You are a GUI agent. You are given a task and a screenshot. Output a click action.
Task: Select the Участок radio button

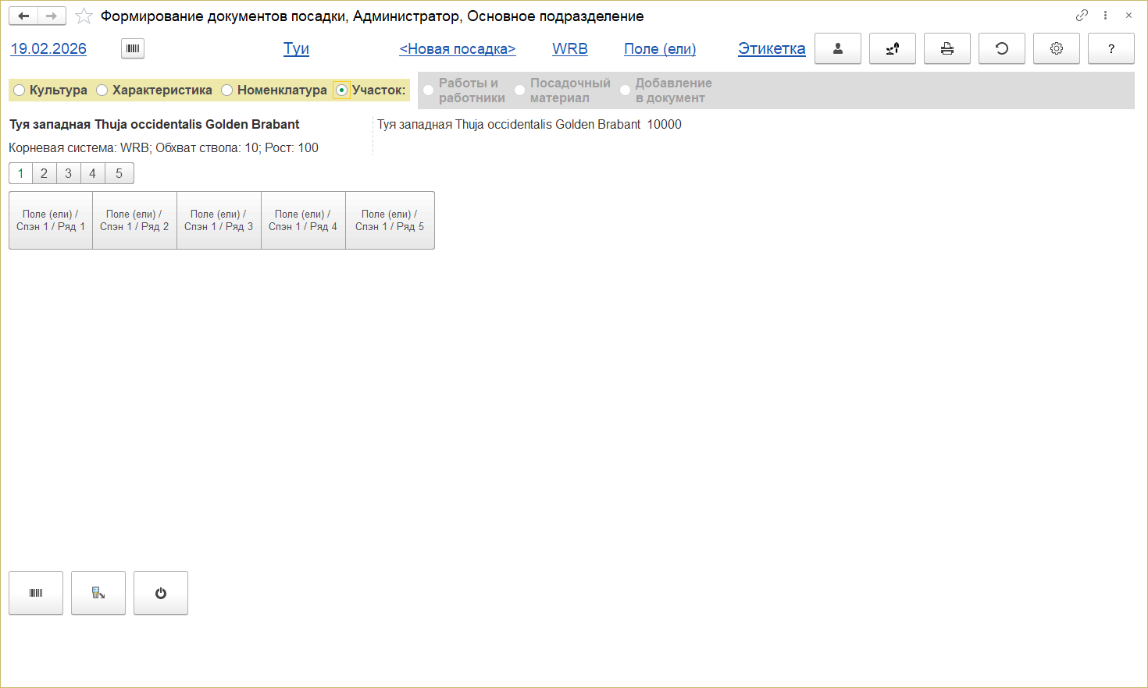pyautogui.click(x=341, y=90)
